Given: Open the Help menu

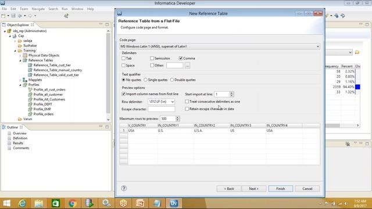Looking at the screenshot, I should [91, 9].
